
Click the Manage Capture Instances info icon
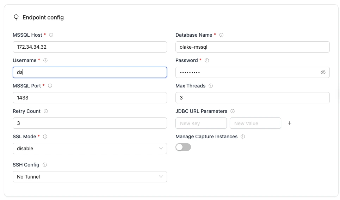click(x=243, y=137)
